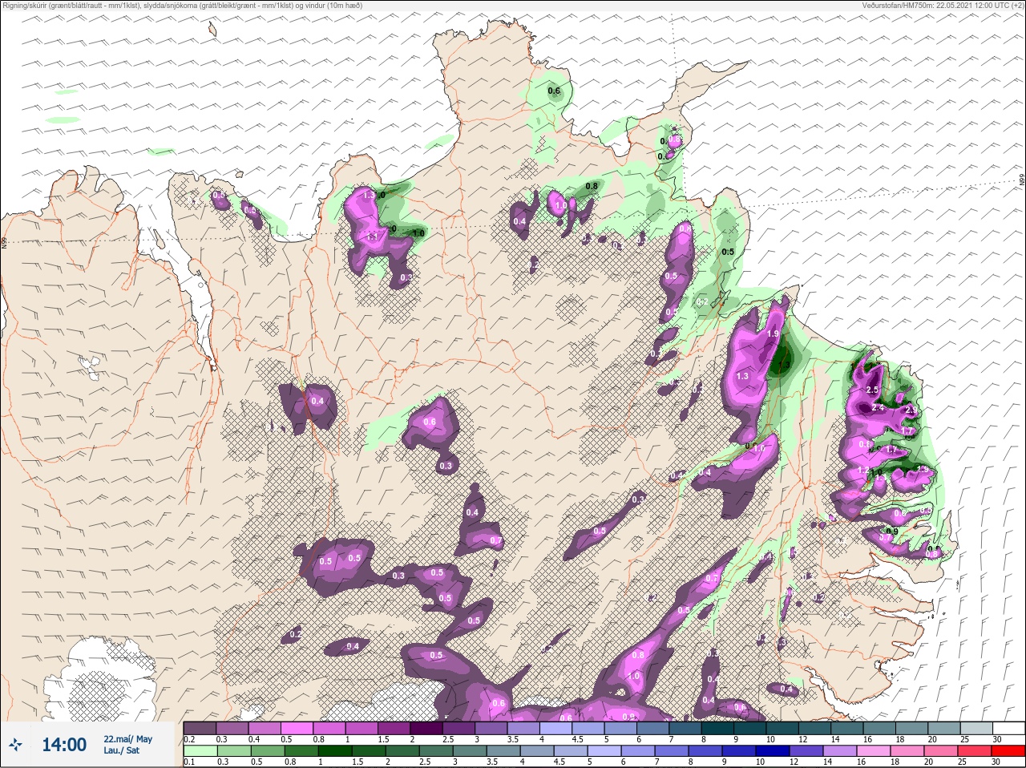The width and height of the screenshot is (1026, 768).
Task: Select the red legend swatch labeled 30
Action: [1008, 751]
